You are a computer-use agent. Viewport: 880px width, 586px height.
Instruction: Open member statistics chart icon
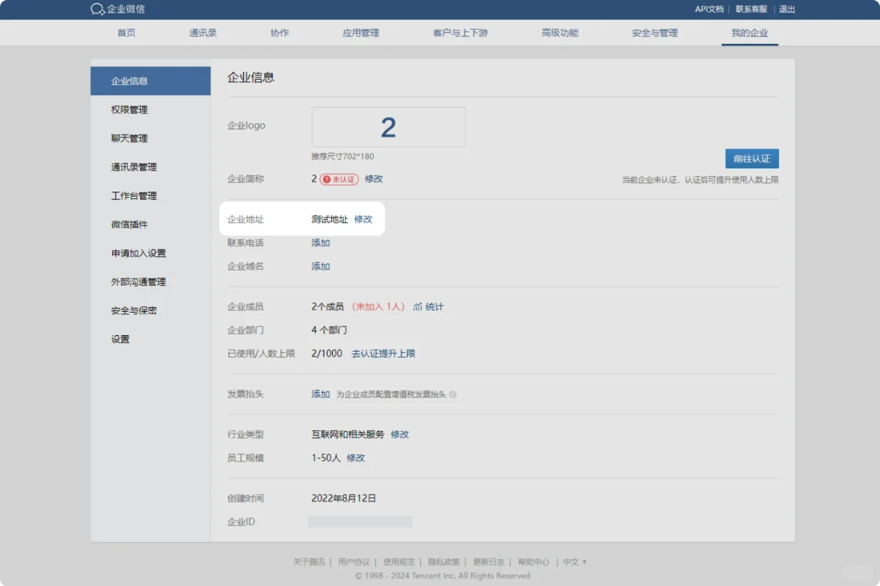tap(417, 307)
